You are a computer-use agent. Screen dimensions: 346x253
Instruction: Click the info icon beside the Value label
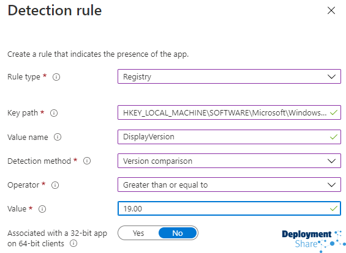click(x=42, y=209)
